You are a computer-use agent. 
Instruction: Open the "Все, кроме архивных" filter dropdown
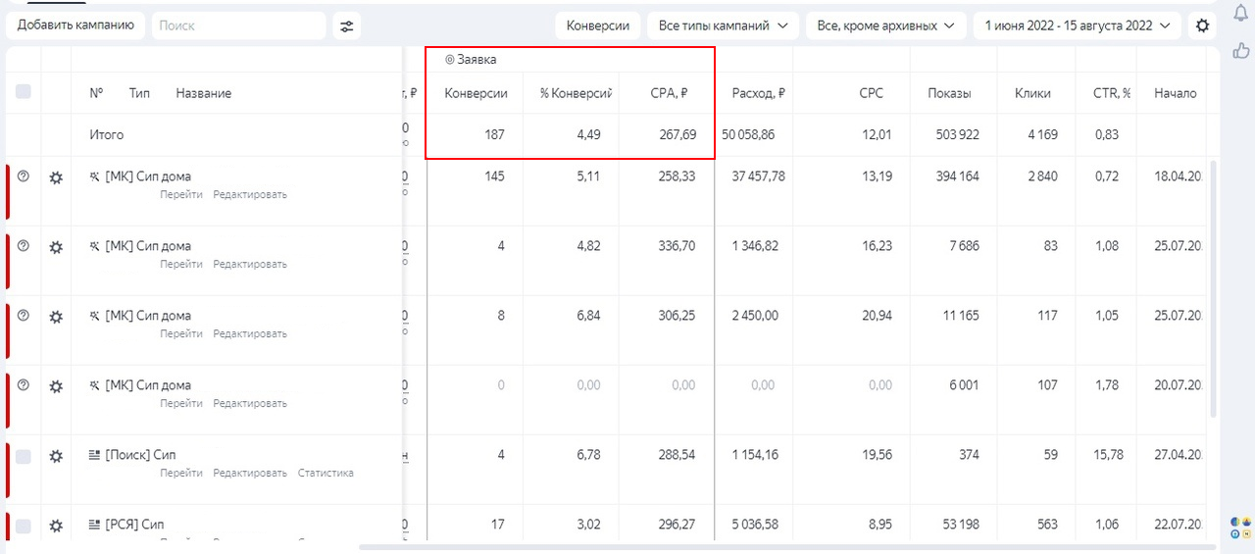click(x=885, y=26)
